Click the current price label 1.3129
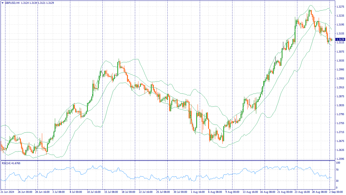 340,40
